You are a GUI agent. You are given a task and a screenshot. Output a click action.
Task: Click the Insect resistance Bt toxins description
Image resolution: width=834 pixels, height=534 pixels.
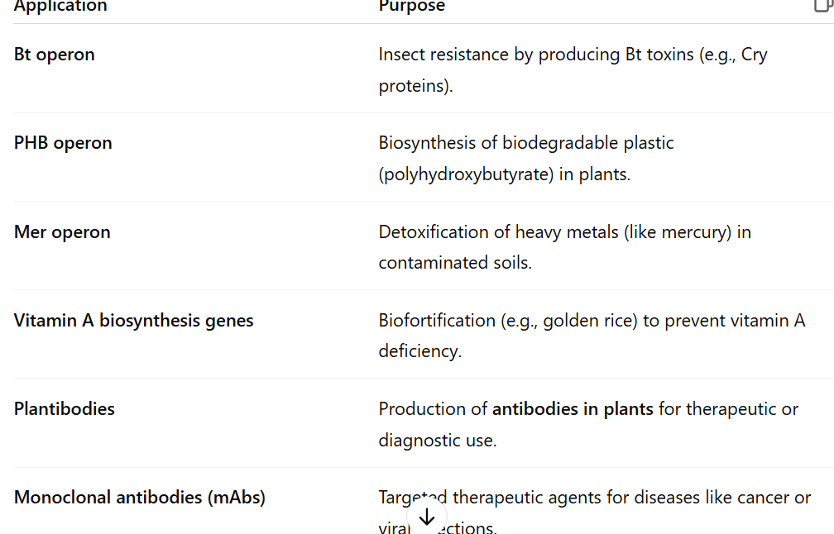coord(573,70)
